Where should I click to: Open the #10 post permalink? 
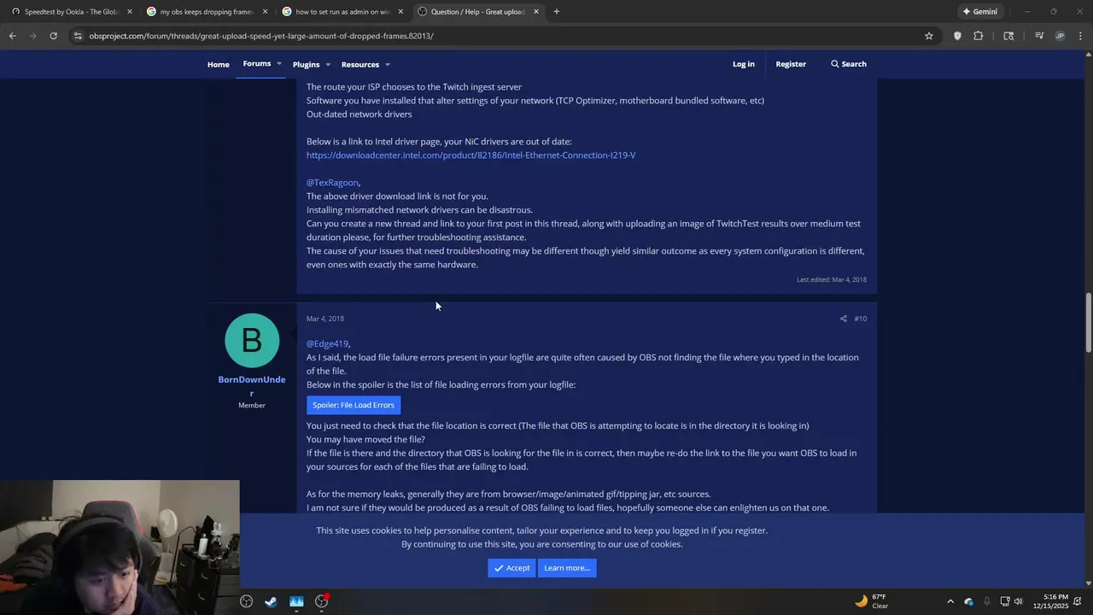[x=860, y=319]
